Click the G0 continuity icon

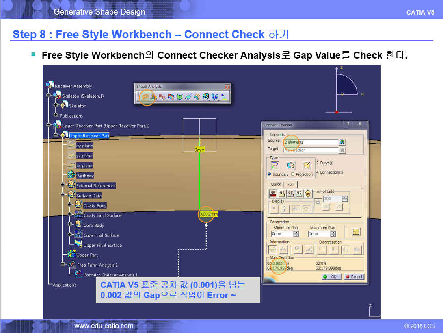[x=273, y=193]
